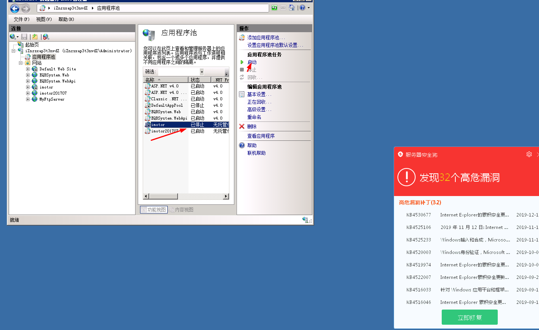This screenshot has height=330, width=539.
Task: Click the red X delete (删除) icon
Action: coord(242,126)
